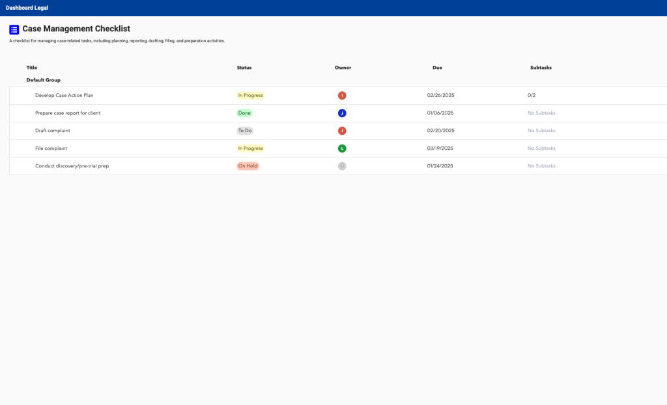Select the red I avatar on Draft complaint row

(342, 130)
